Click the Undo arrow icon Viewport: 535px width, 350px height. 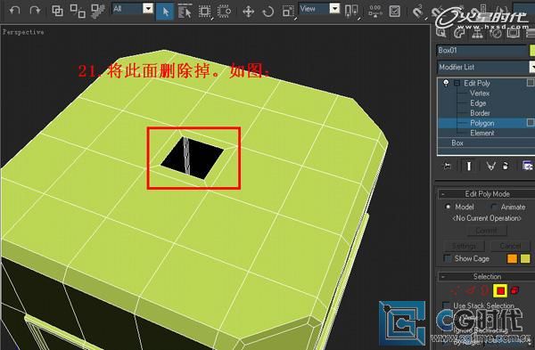tap(14, 11)
